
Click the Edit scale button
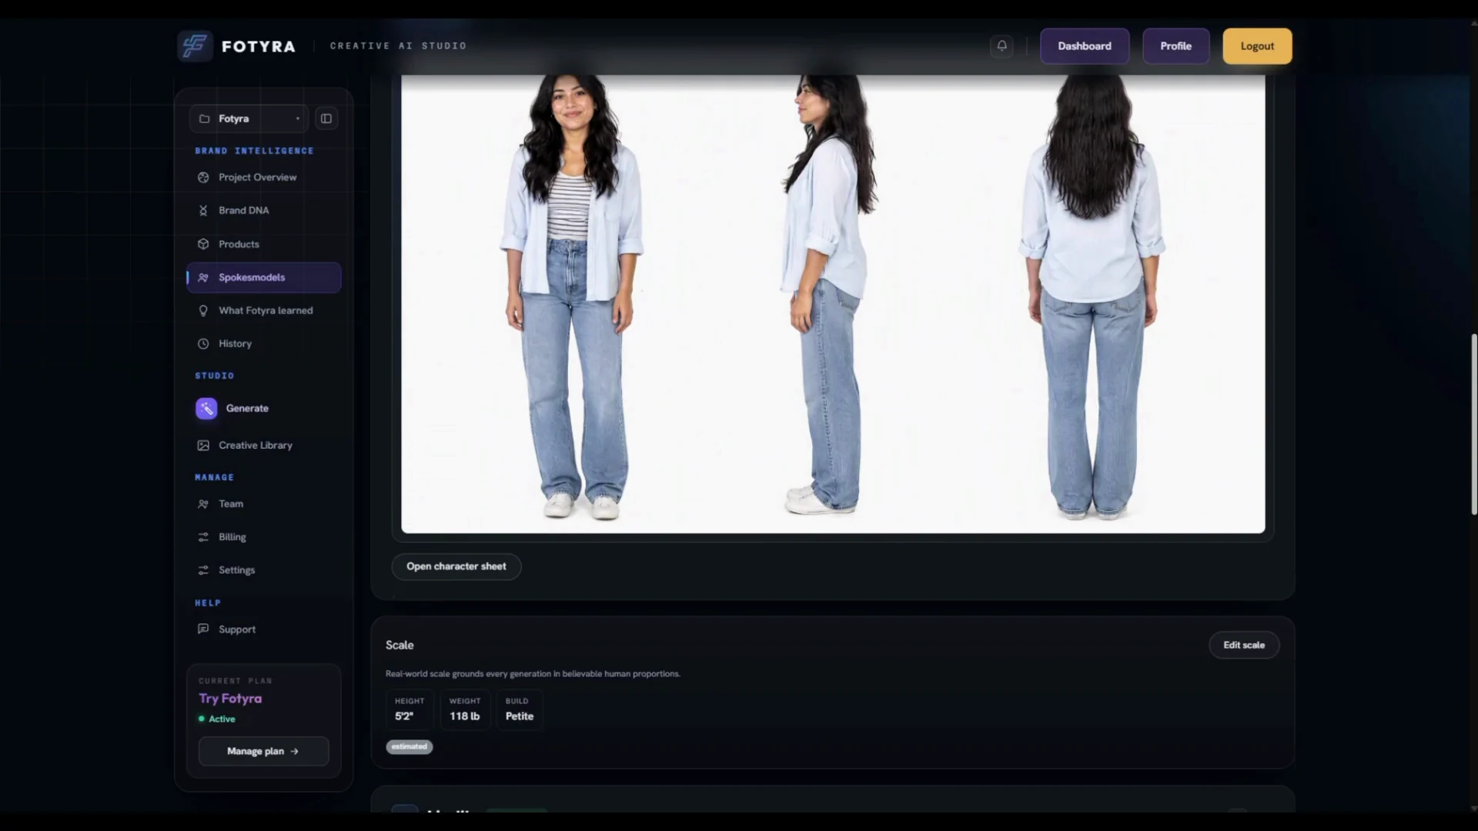[x=1244, y=646]
